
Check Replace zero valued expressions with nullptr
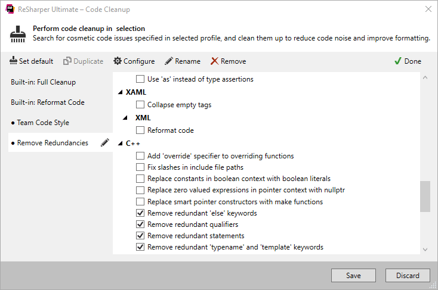coord(140,190)
